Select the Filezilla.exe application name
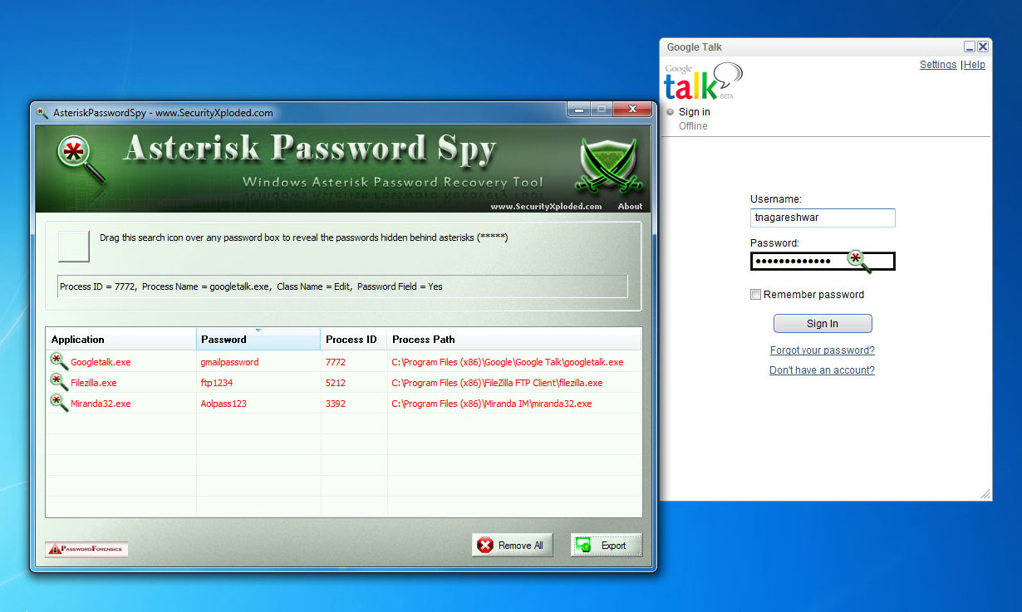 click(x=93, y=383)
